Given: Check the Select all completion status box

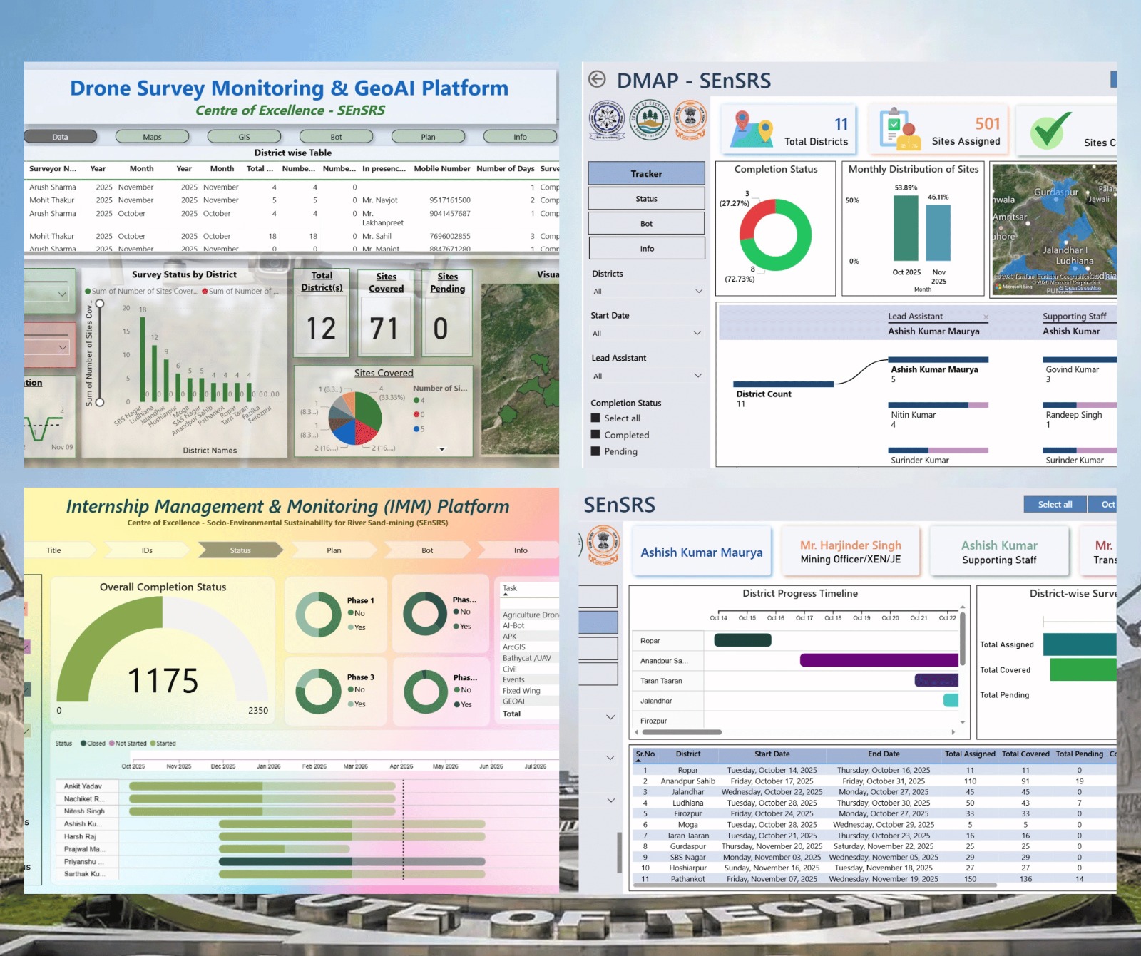Looking at the screenshot, I should tap(595, 418).
